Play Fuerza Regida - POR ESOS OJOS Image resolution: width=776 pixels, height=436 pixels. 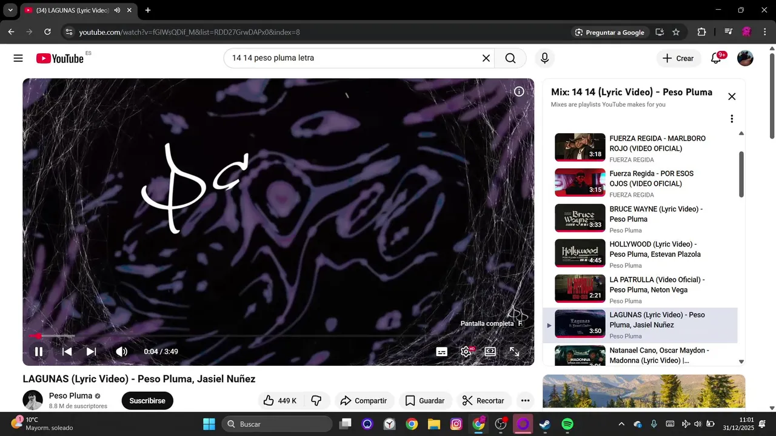click(x=640, y=183)
